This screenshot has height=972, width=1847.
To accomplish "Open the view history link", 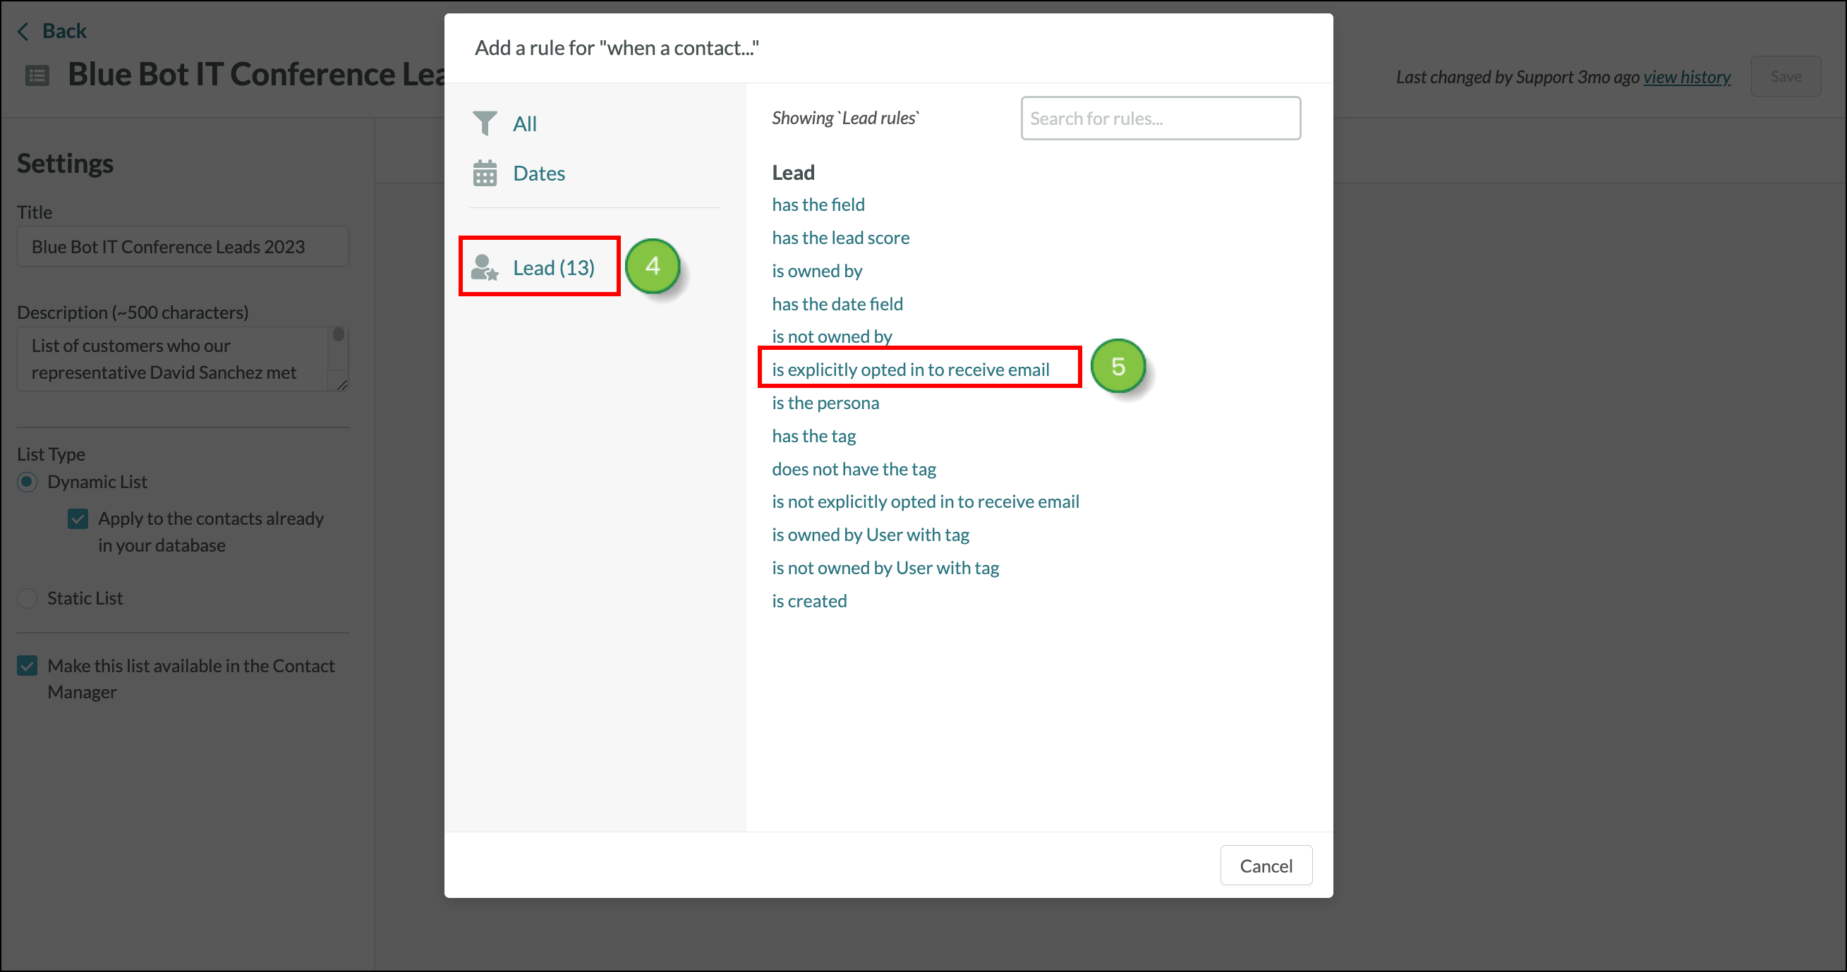I will (1687, 77).
